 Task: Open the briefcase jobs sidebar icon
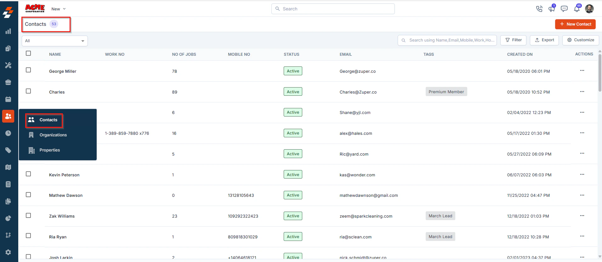8,82
